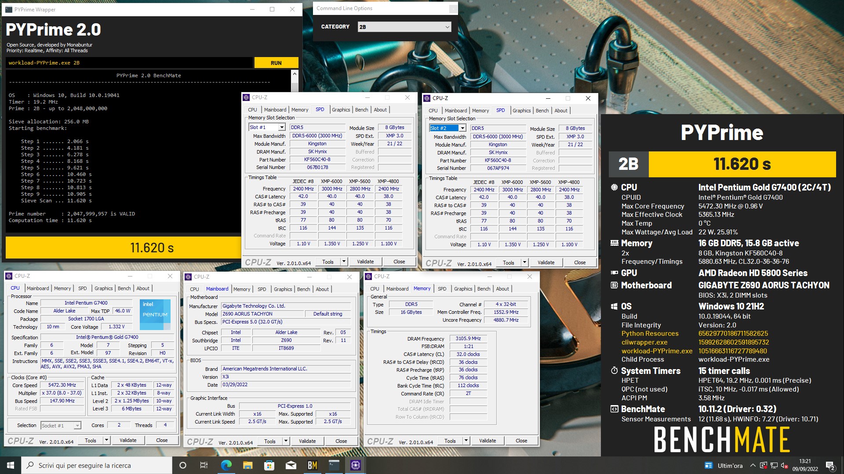Click the Core Speed value 5472.30 MHz
The height and width of the screenshot is (474, 844).
click(62, 385)
